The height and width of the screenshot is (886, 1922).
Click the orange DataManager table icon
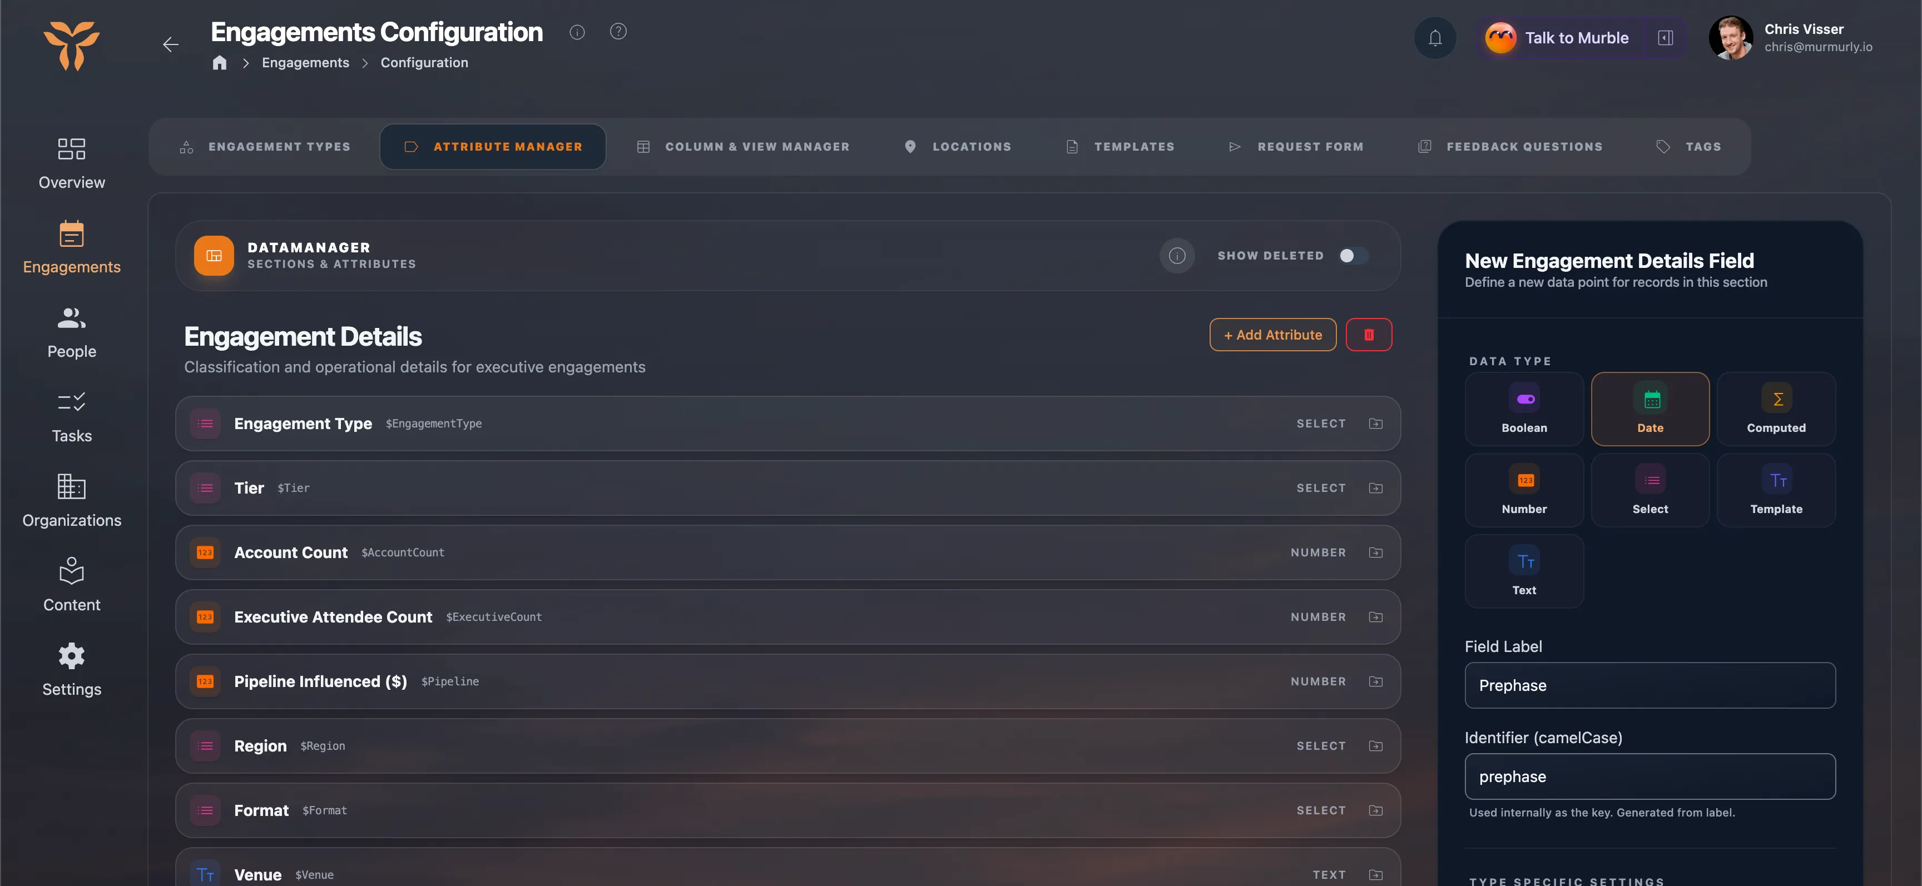pyautogui.click(x=214, y=256)
